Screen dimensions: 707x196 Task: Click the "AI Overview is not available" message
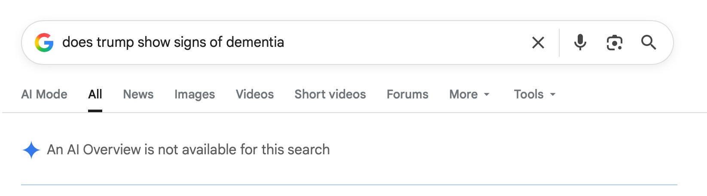coord(188,150)
